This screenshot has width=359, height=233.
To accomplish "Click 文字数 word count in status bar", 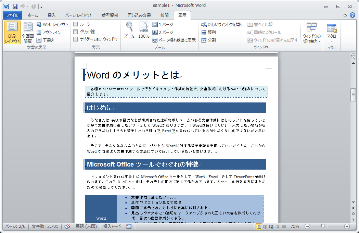I will tap(45, 226).
